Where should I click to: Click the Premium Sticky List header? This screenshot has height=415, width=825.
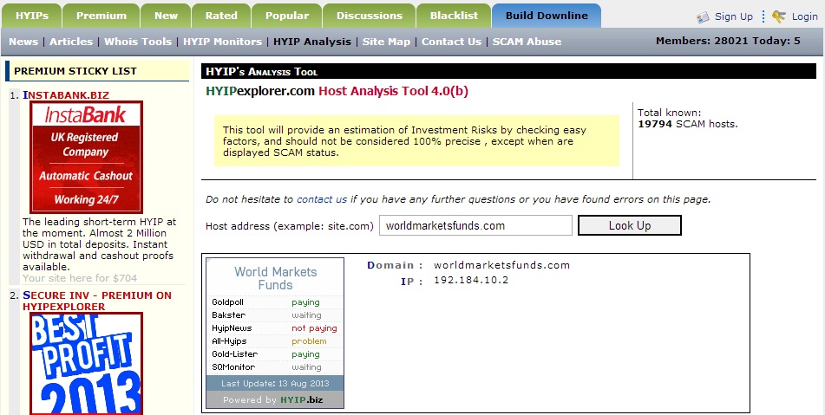click(x=97, y=71)
